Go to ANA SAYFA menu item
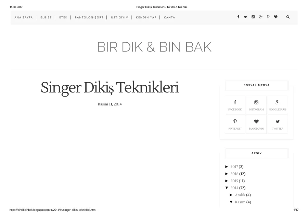 pos(24,17)
